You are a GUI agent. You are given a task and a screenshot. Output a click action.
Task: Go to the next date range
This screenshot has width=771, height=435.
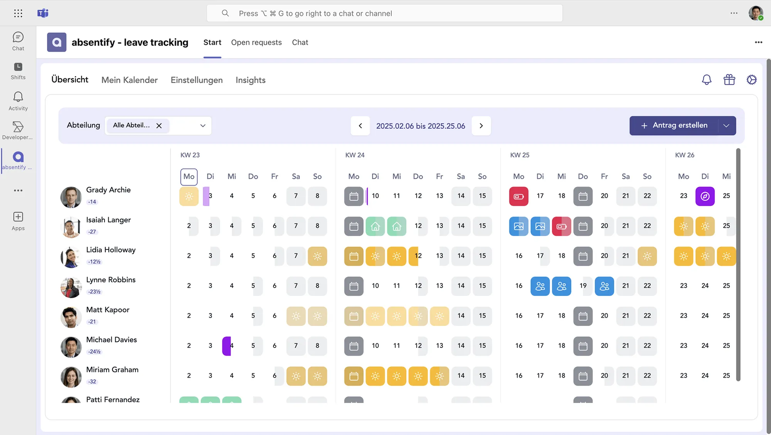point(481,126)
